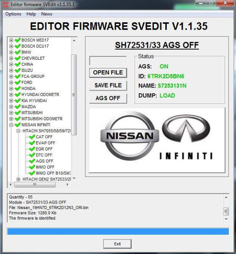The width and height of the screenshot is (236, 254).
Task: Select the AGS OFF tree entry
Action: [45, 161]
